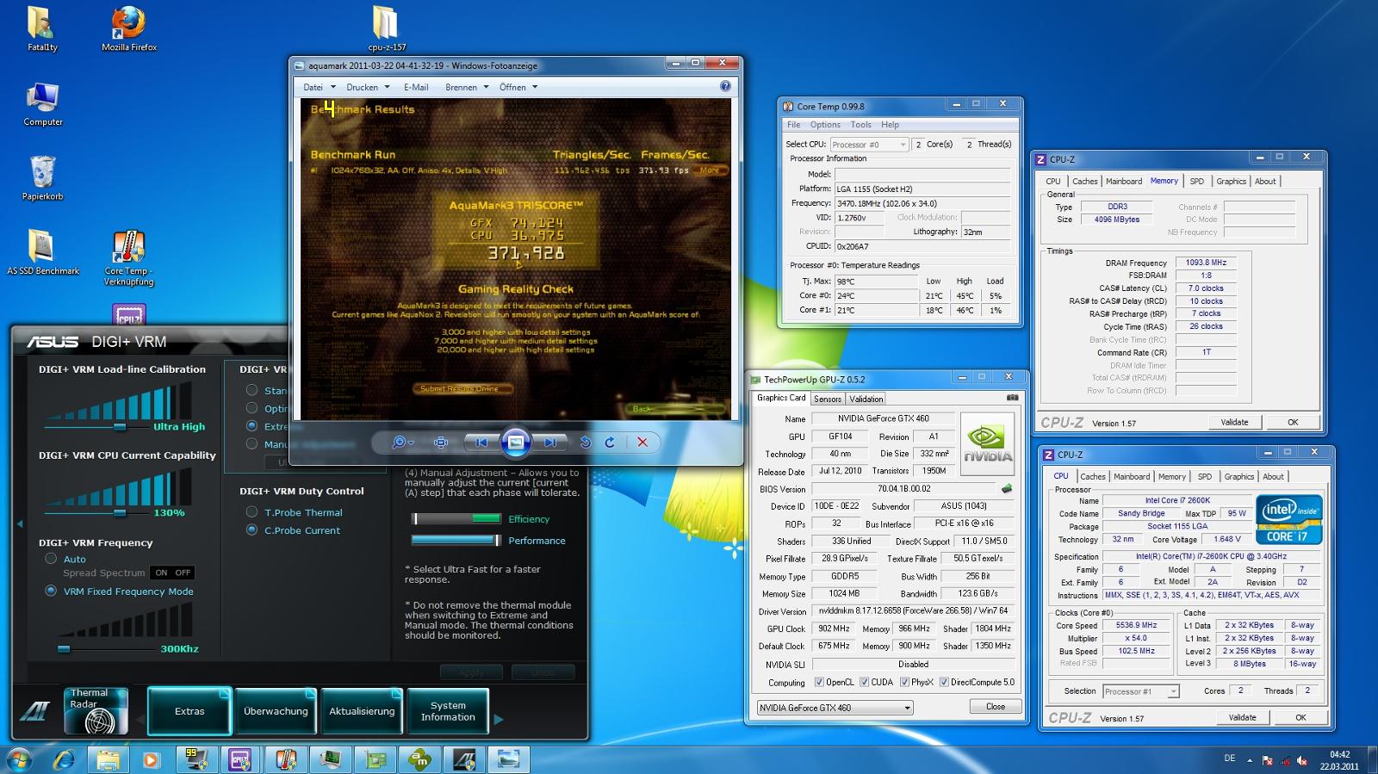Select the Auto VRM frequency radio

tap(51, 559)
